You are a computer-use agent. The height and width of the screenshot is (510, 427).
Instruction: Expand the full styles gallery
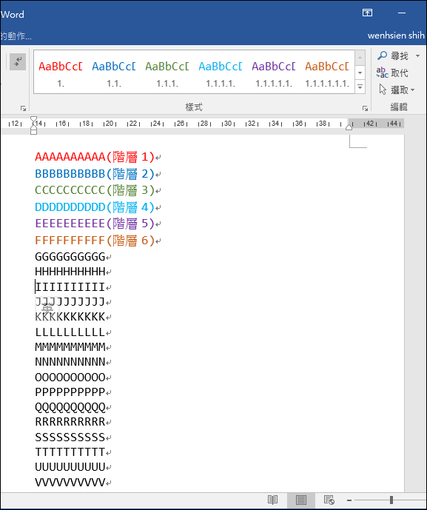tap(360, 87)
